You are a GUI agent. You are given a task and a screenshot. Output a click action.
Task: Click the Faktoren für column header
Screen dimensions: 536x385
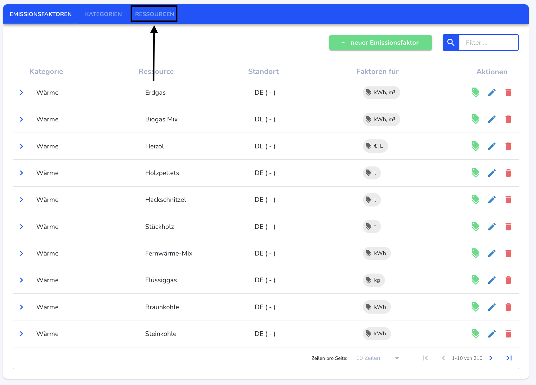[377, 71]
